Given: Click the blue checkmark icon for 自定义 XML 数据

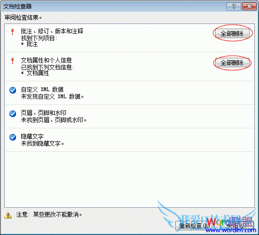Looking at the screenshot, I should [13, 90].
